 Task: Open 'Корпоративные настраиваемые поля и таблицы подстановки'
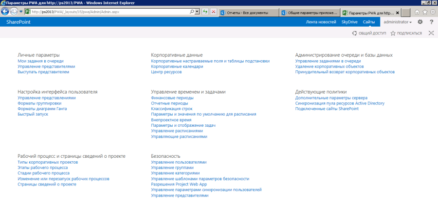(x=210, y=61)
